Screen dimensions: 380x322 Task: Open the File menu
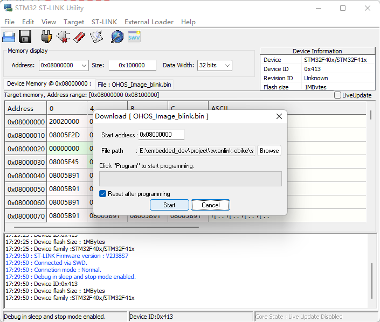tap(10, 22)
